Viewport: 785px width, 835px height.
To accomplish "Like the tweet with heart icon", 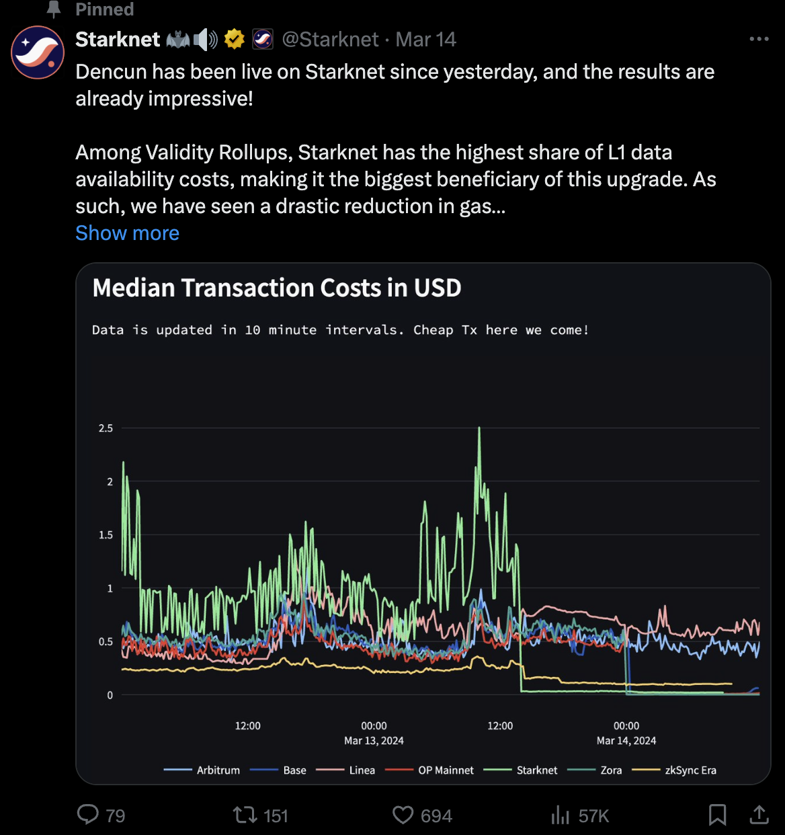I will click(x=403, y=815).
